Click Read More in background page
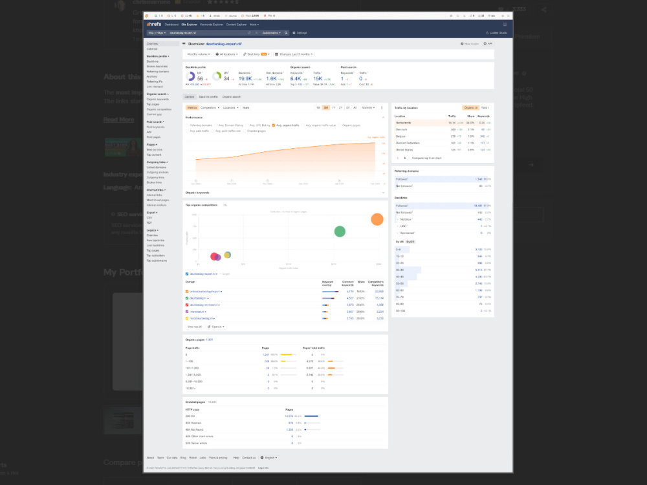Screen dimensions: 647x485 click(119, 120)
